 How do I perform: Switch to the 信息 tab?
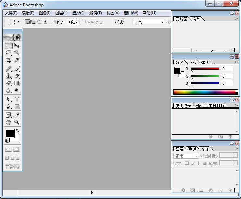196,19
